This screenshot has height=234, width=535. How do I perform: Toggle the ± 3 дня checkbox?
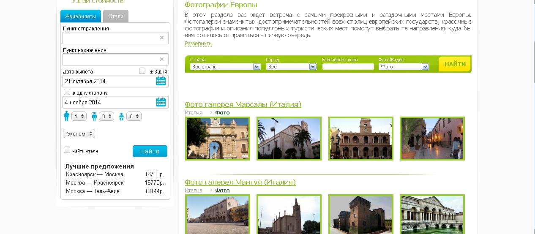(142, 71)
